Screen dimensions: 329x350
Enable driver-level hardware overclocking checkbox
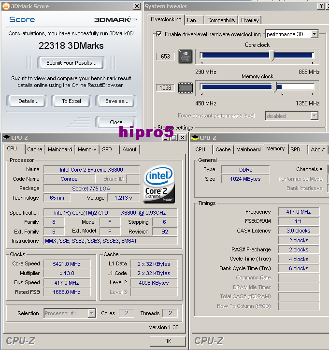coord(159,34)
